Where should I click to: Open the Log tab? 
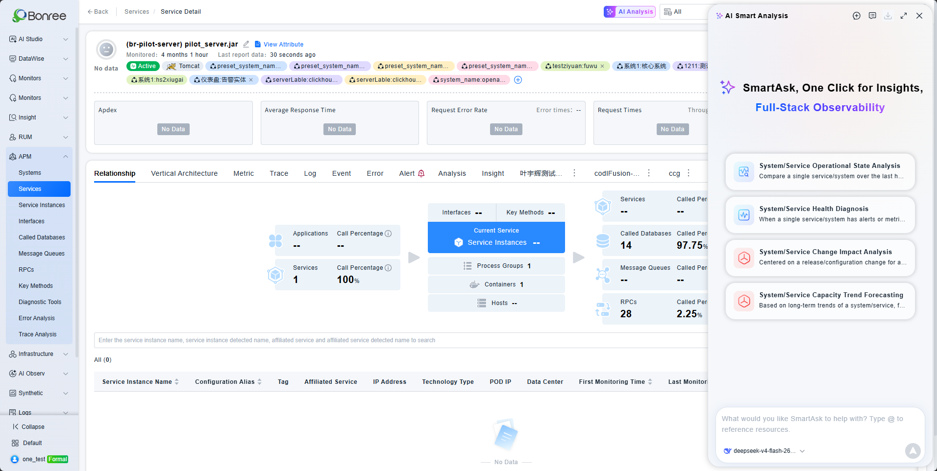click(310, 173)
